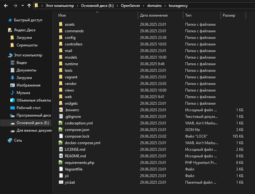The width and height of the screenshot is (255, 194).
Task: Sort files by the Имя column header
Action: click(62, 15)
